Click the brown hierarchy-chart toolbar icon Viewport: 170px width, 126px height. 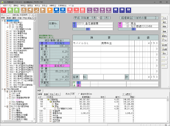pos(24,10)
